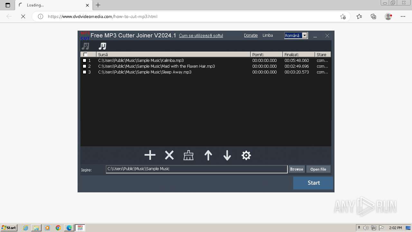Add a file with the plus icon
The width and height of the screenshot is (412, 232).
(x=150, y=155)
